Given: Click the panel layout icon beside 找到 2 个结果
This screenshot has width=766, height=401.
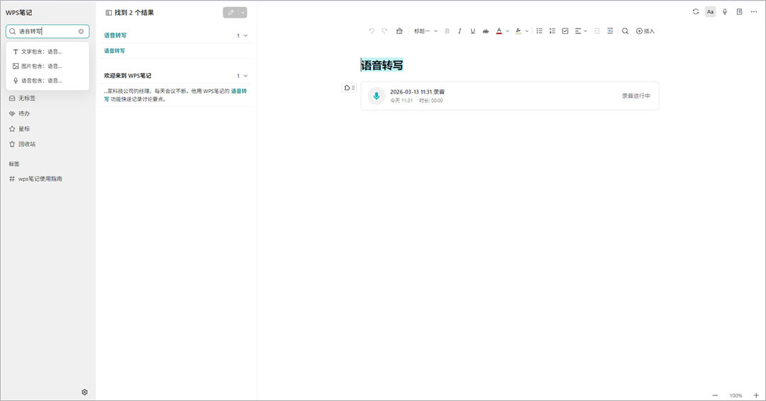Looking at the screenshot, I should (x=109, y=13).
